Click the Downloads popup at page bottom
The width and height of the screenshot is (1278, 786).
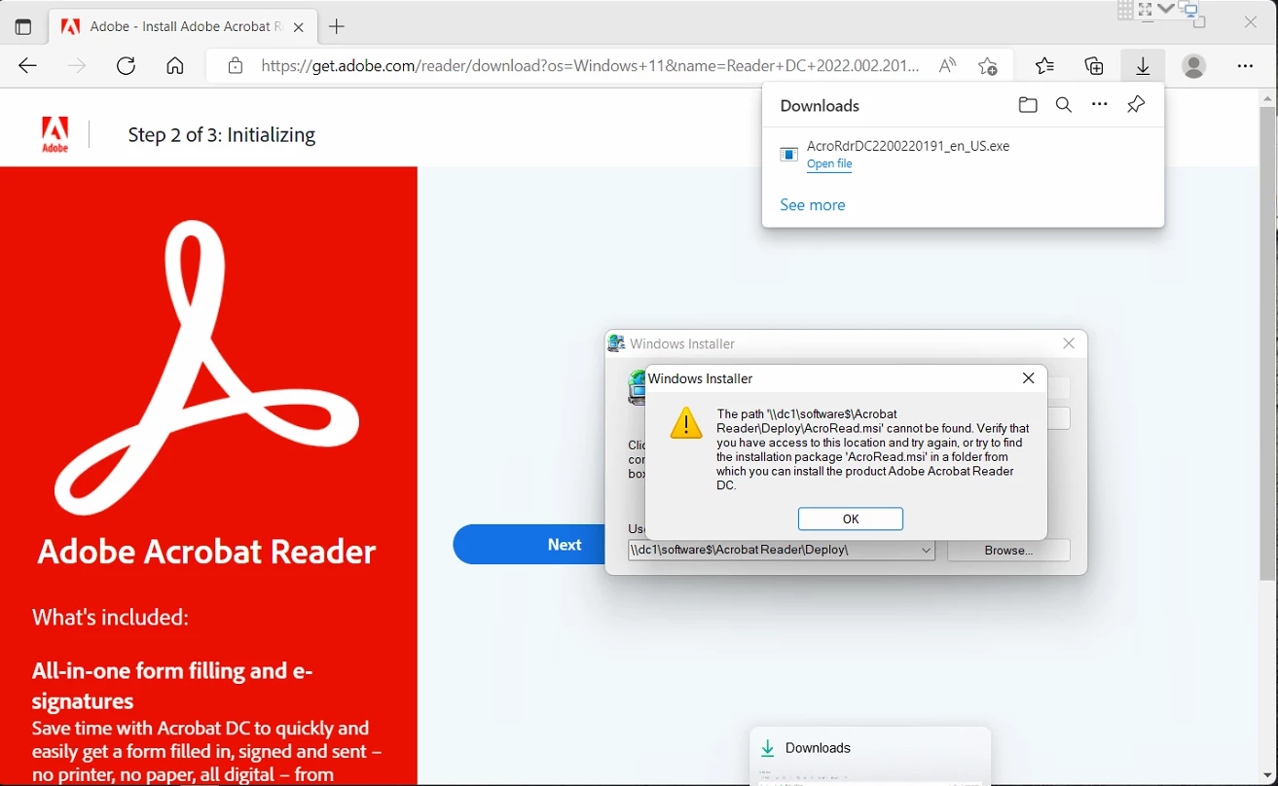pos(871,756)
